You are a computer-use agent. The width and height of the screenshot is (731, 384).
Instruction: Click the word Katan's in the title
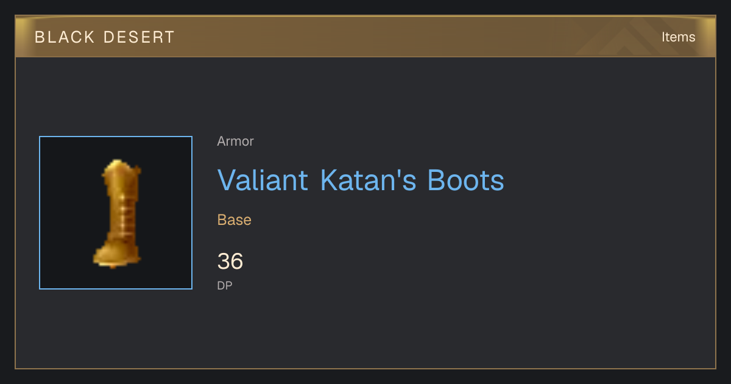click(367, 180)
